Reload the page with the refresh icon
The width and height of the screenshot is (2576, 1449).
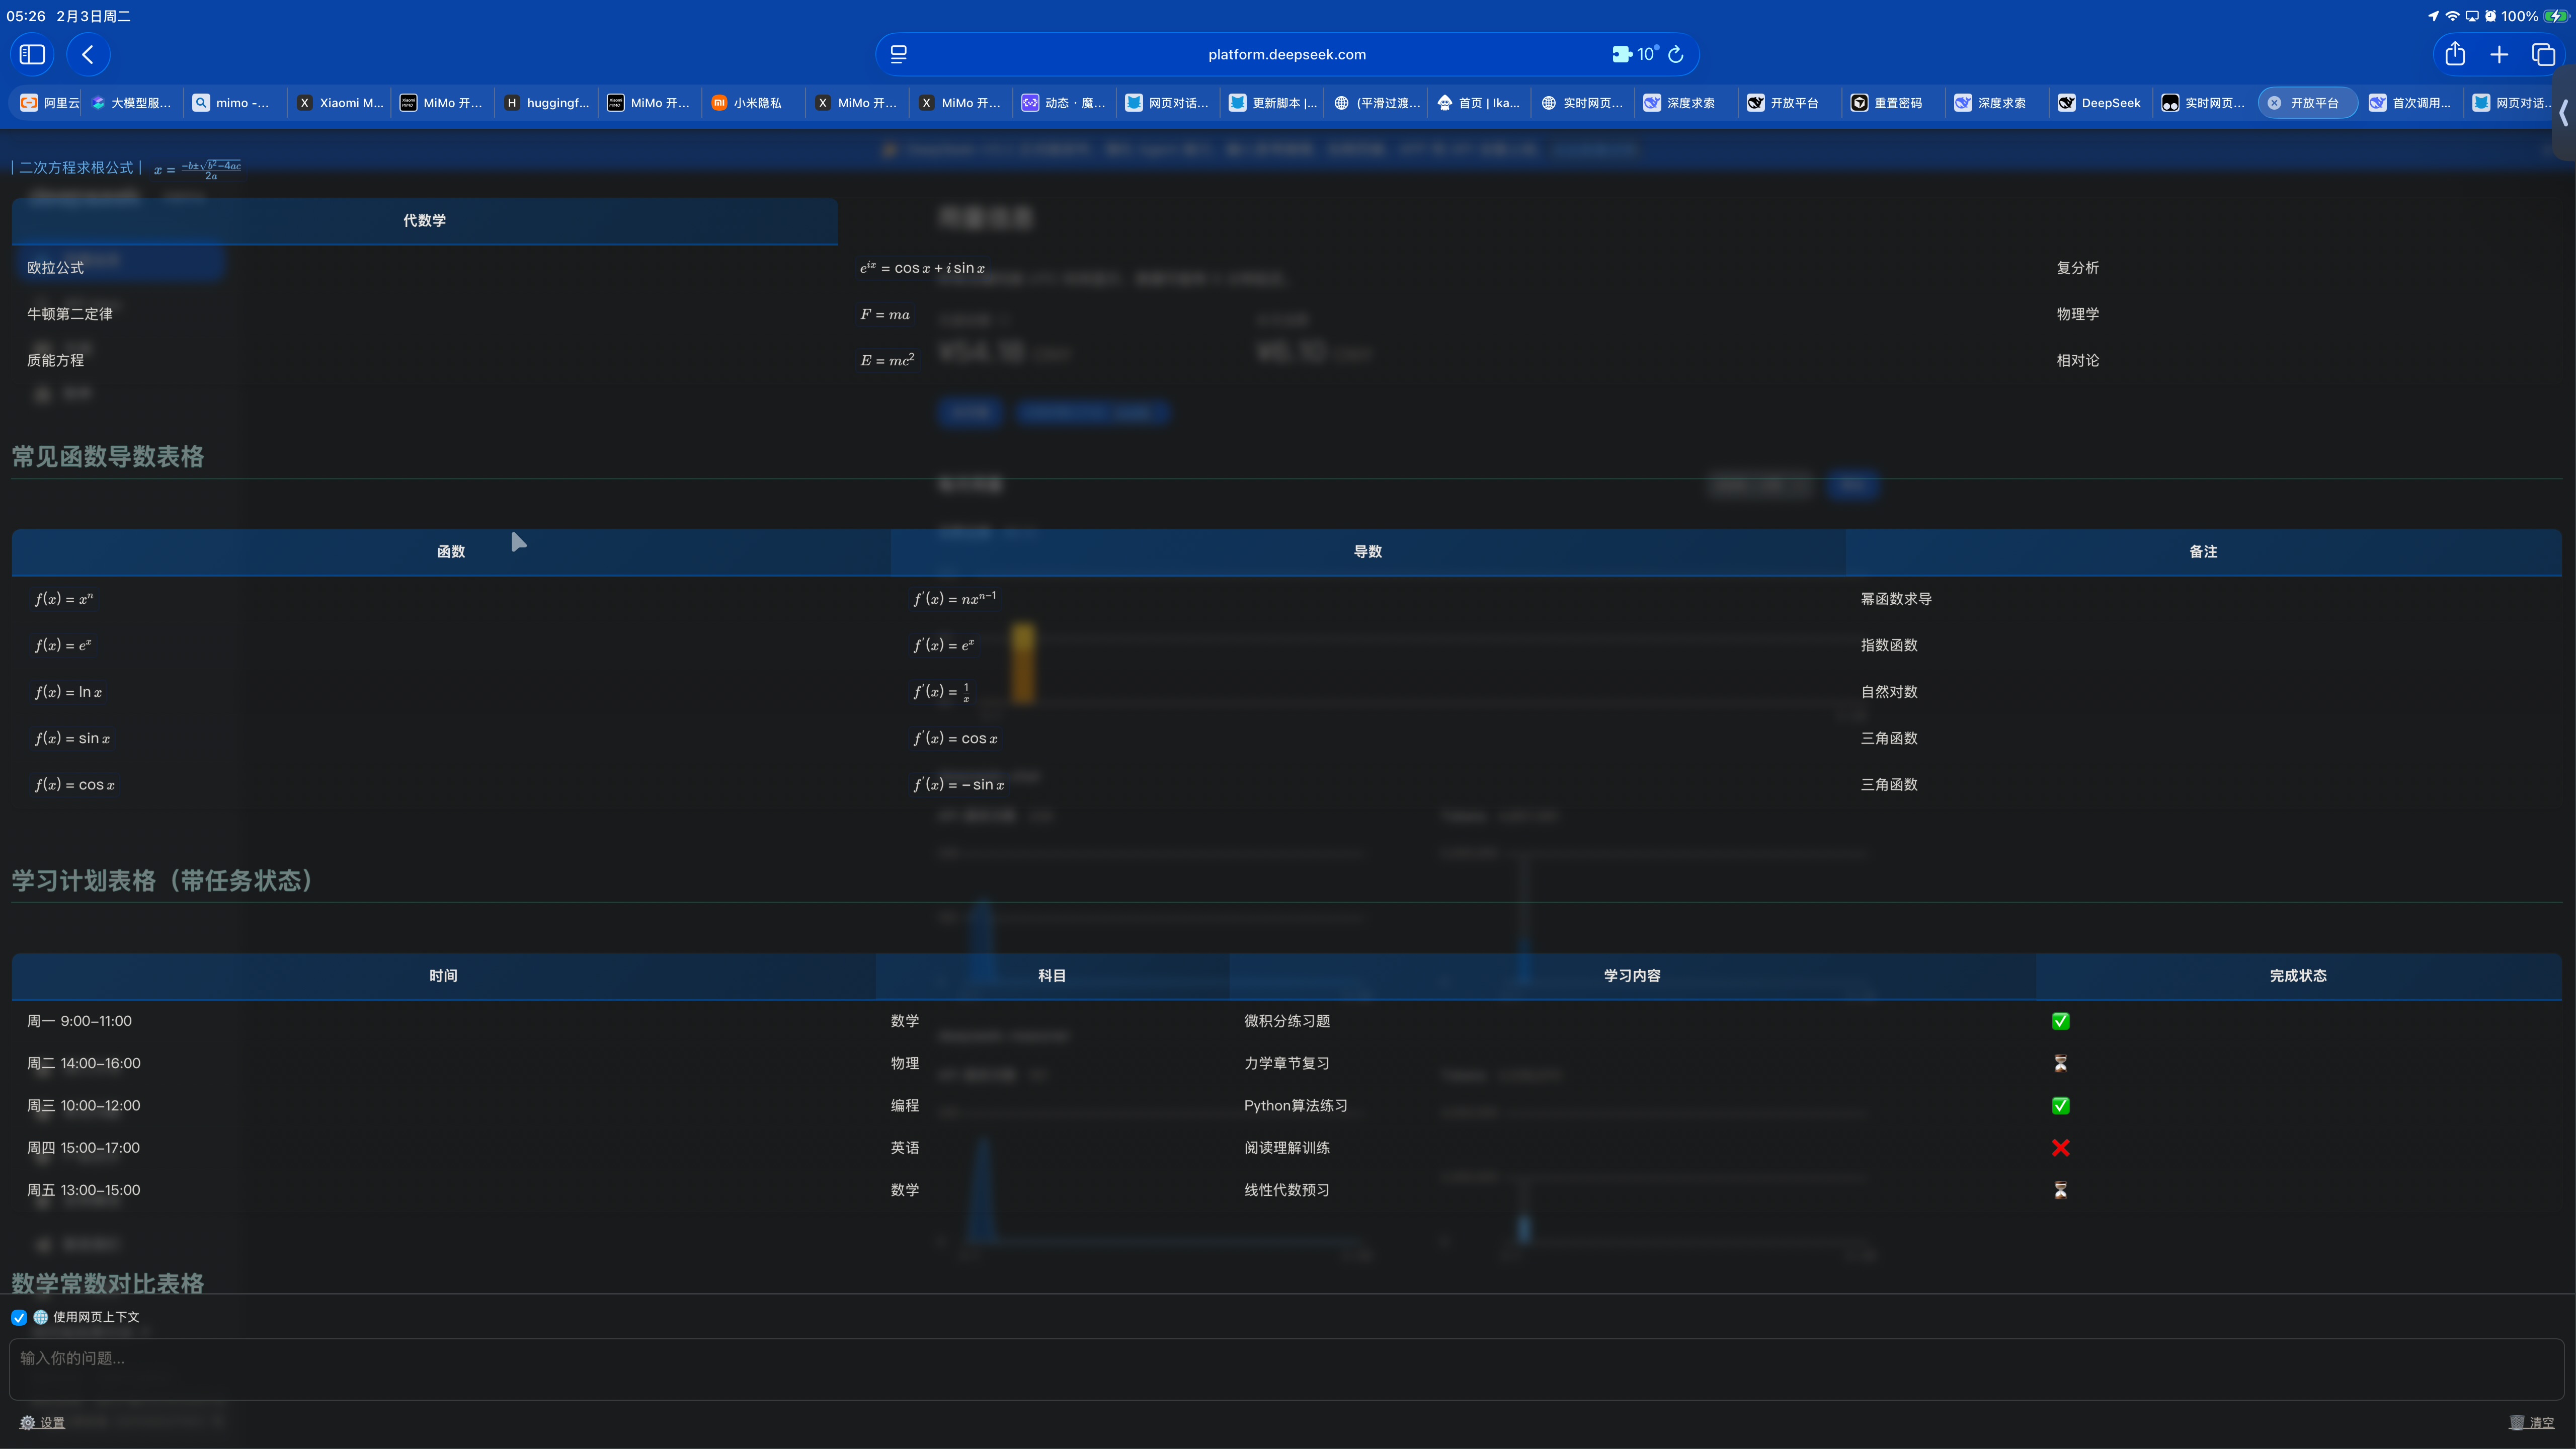pos(1676,54)
